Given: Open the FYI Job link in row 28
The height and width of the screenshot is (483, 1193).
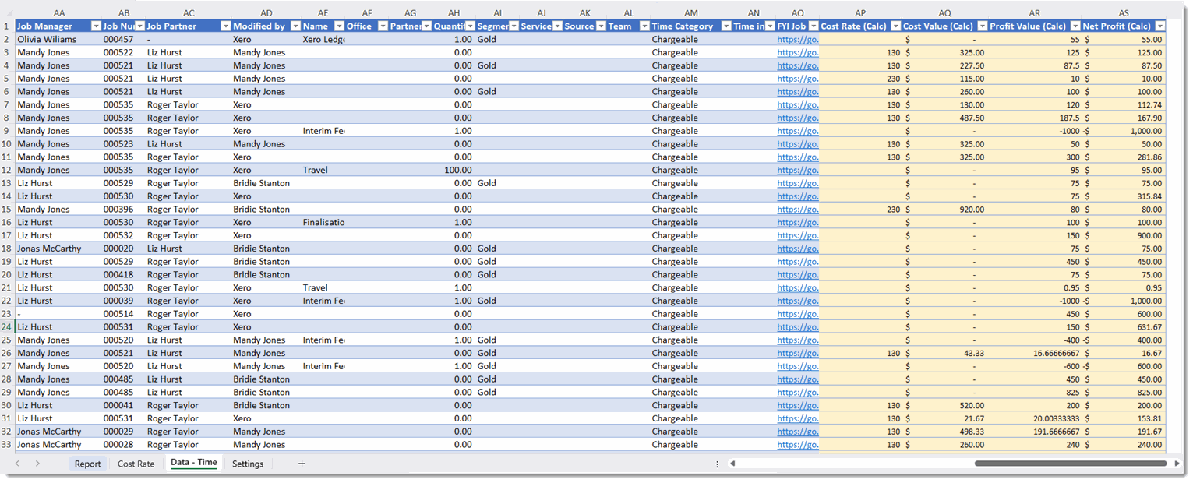Looking at the screenshot, I should click(x=797, y=379).
